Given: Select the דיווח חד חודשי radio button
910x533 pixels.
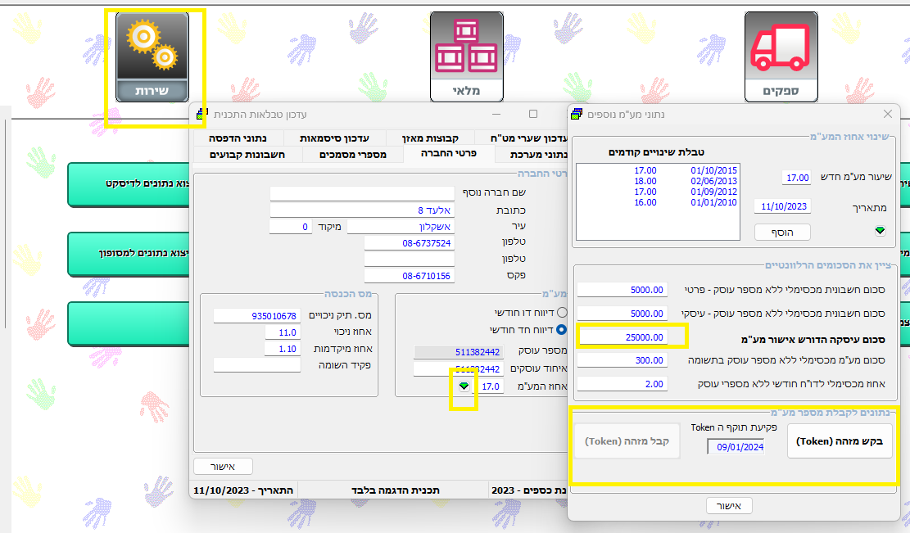Looking at the screenshot, I should point(562,330).
